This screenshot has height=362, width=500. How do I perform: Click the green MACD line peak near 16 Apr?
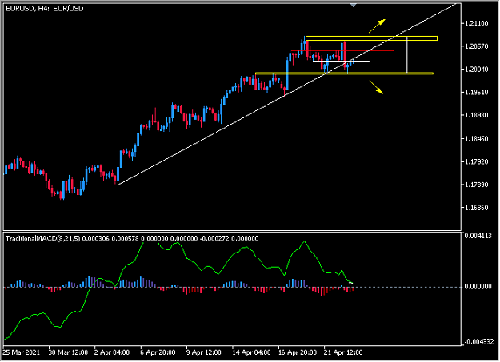(305, 241)
